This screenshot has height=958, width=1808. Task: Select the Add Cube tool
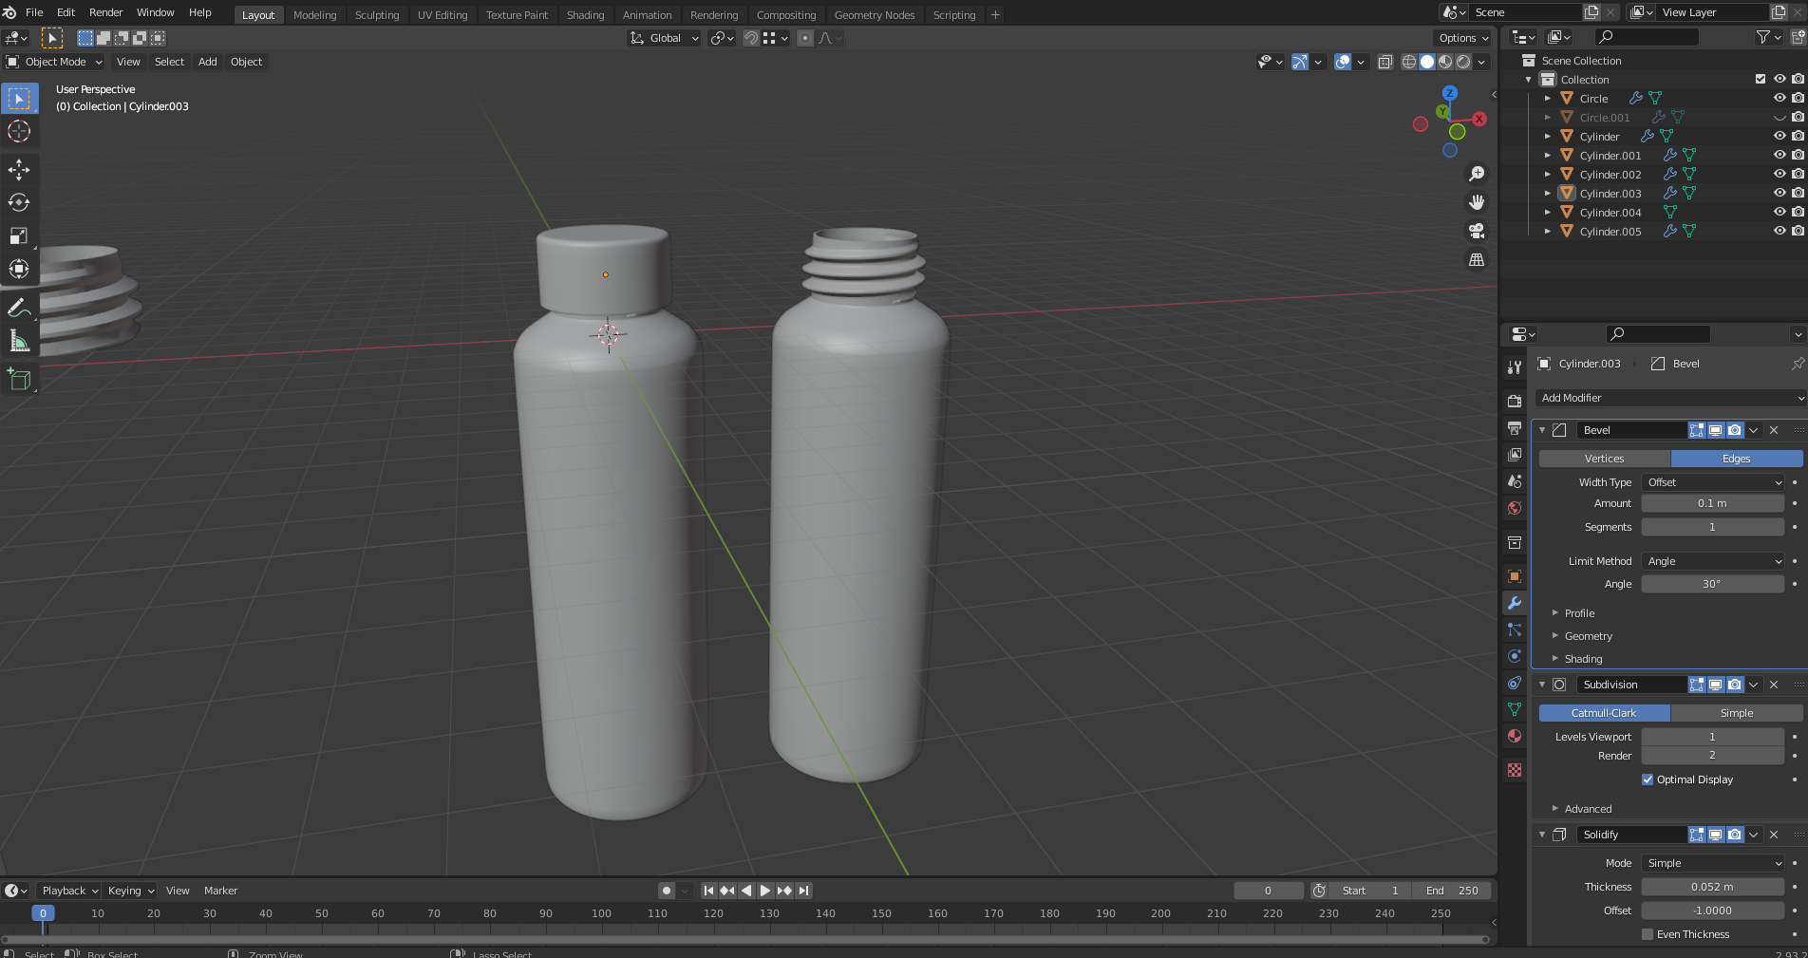(19, 380)
